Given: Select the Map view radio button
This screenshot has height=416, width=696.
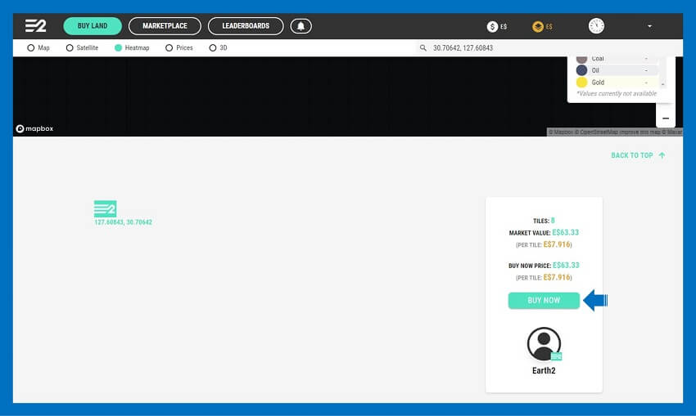Looking at the screenshot, I should coord(30,48).
